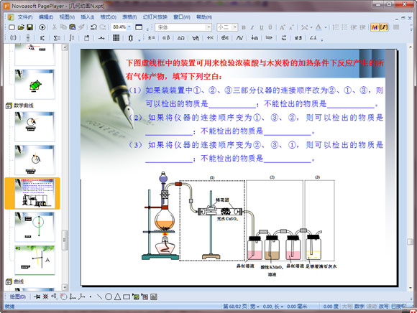Viewport: 417px width, 313px height.
Task: Click the slide panel scroll up arrow
Action: pyautogui.click(x=65, y=47)
